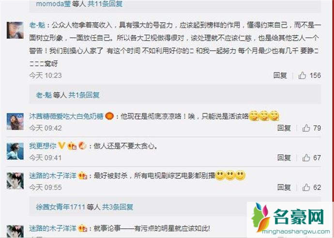
Task: Expand replies: 徐茜女青年1711 等人 共3条回复
Action: [x=85, y=207]
